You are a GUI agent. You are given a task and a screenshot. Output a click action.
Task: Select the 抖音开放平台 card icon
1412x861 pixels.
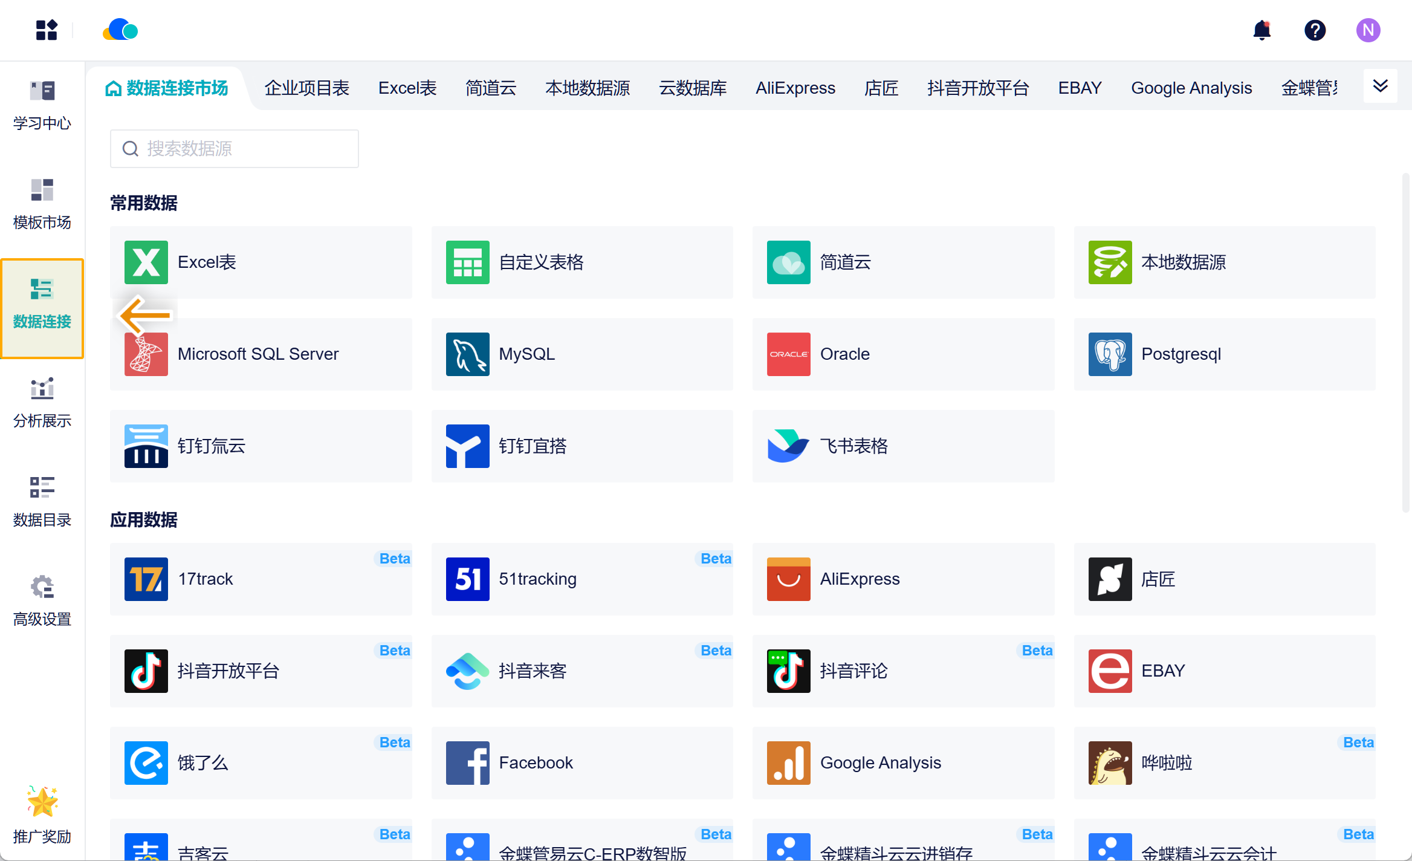146,671
